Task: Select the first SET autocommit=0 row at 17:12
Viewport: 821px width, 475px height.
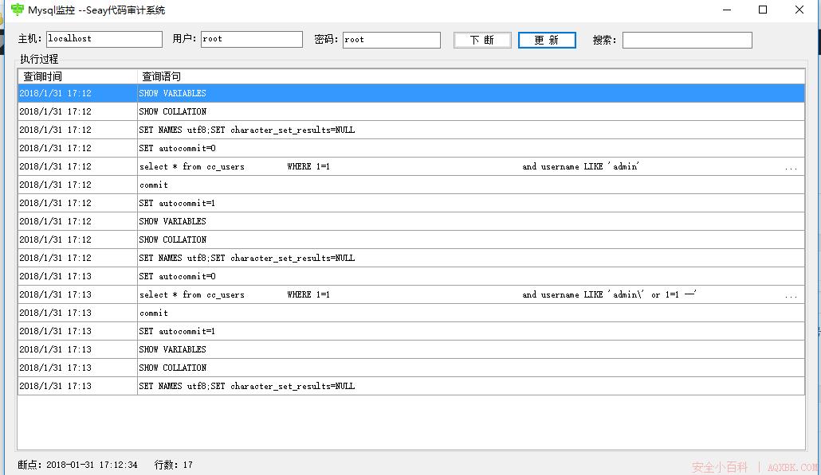Action: [x=411, y=148]
